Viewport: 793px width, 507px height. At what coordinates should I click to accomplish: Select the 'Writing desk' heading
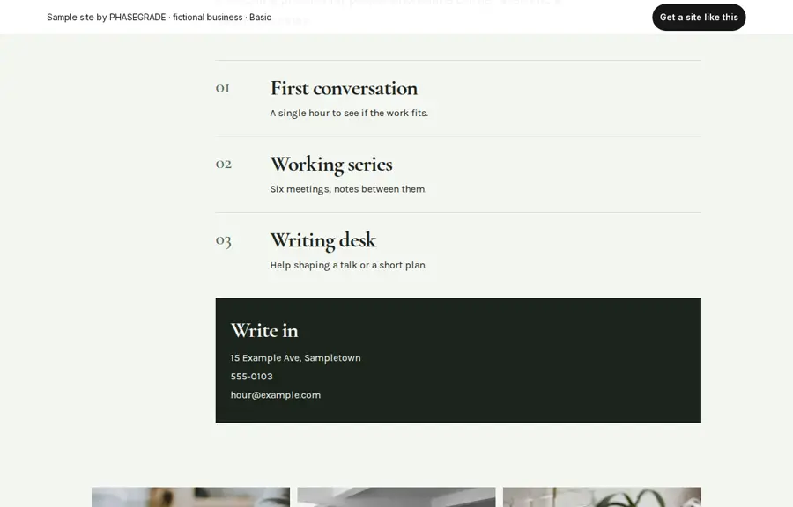pyautogui.click(x=323, y=240)
